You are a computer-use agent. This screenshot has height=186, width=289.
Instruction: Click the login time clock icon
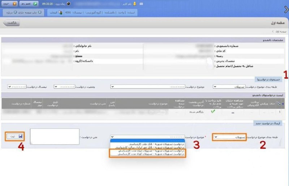tap(69, 4)
